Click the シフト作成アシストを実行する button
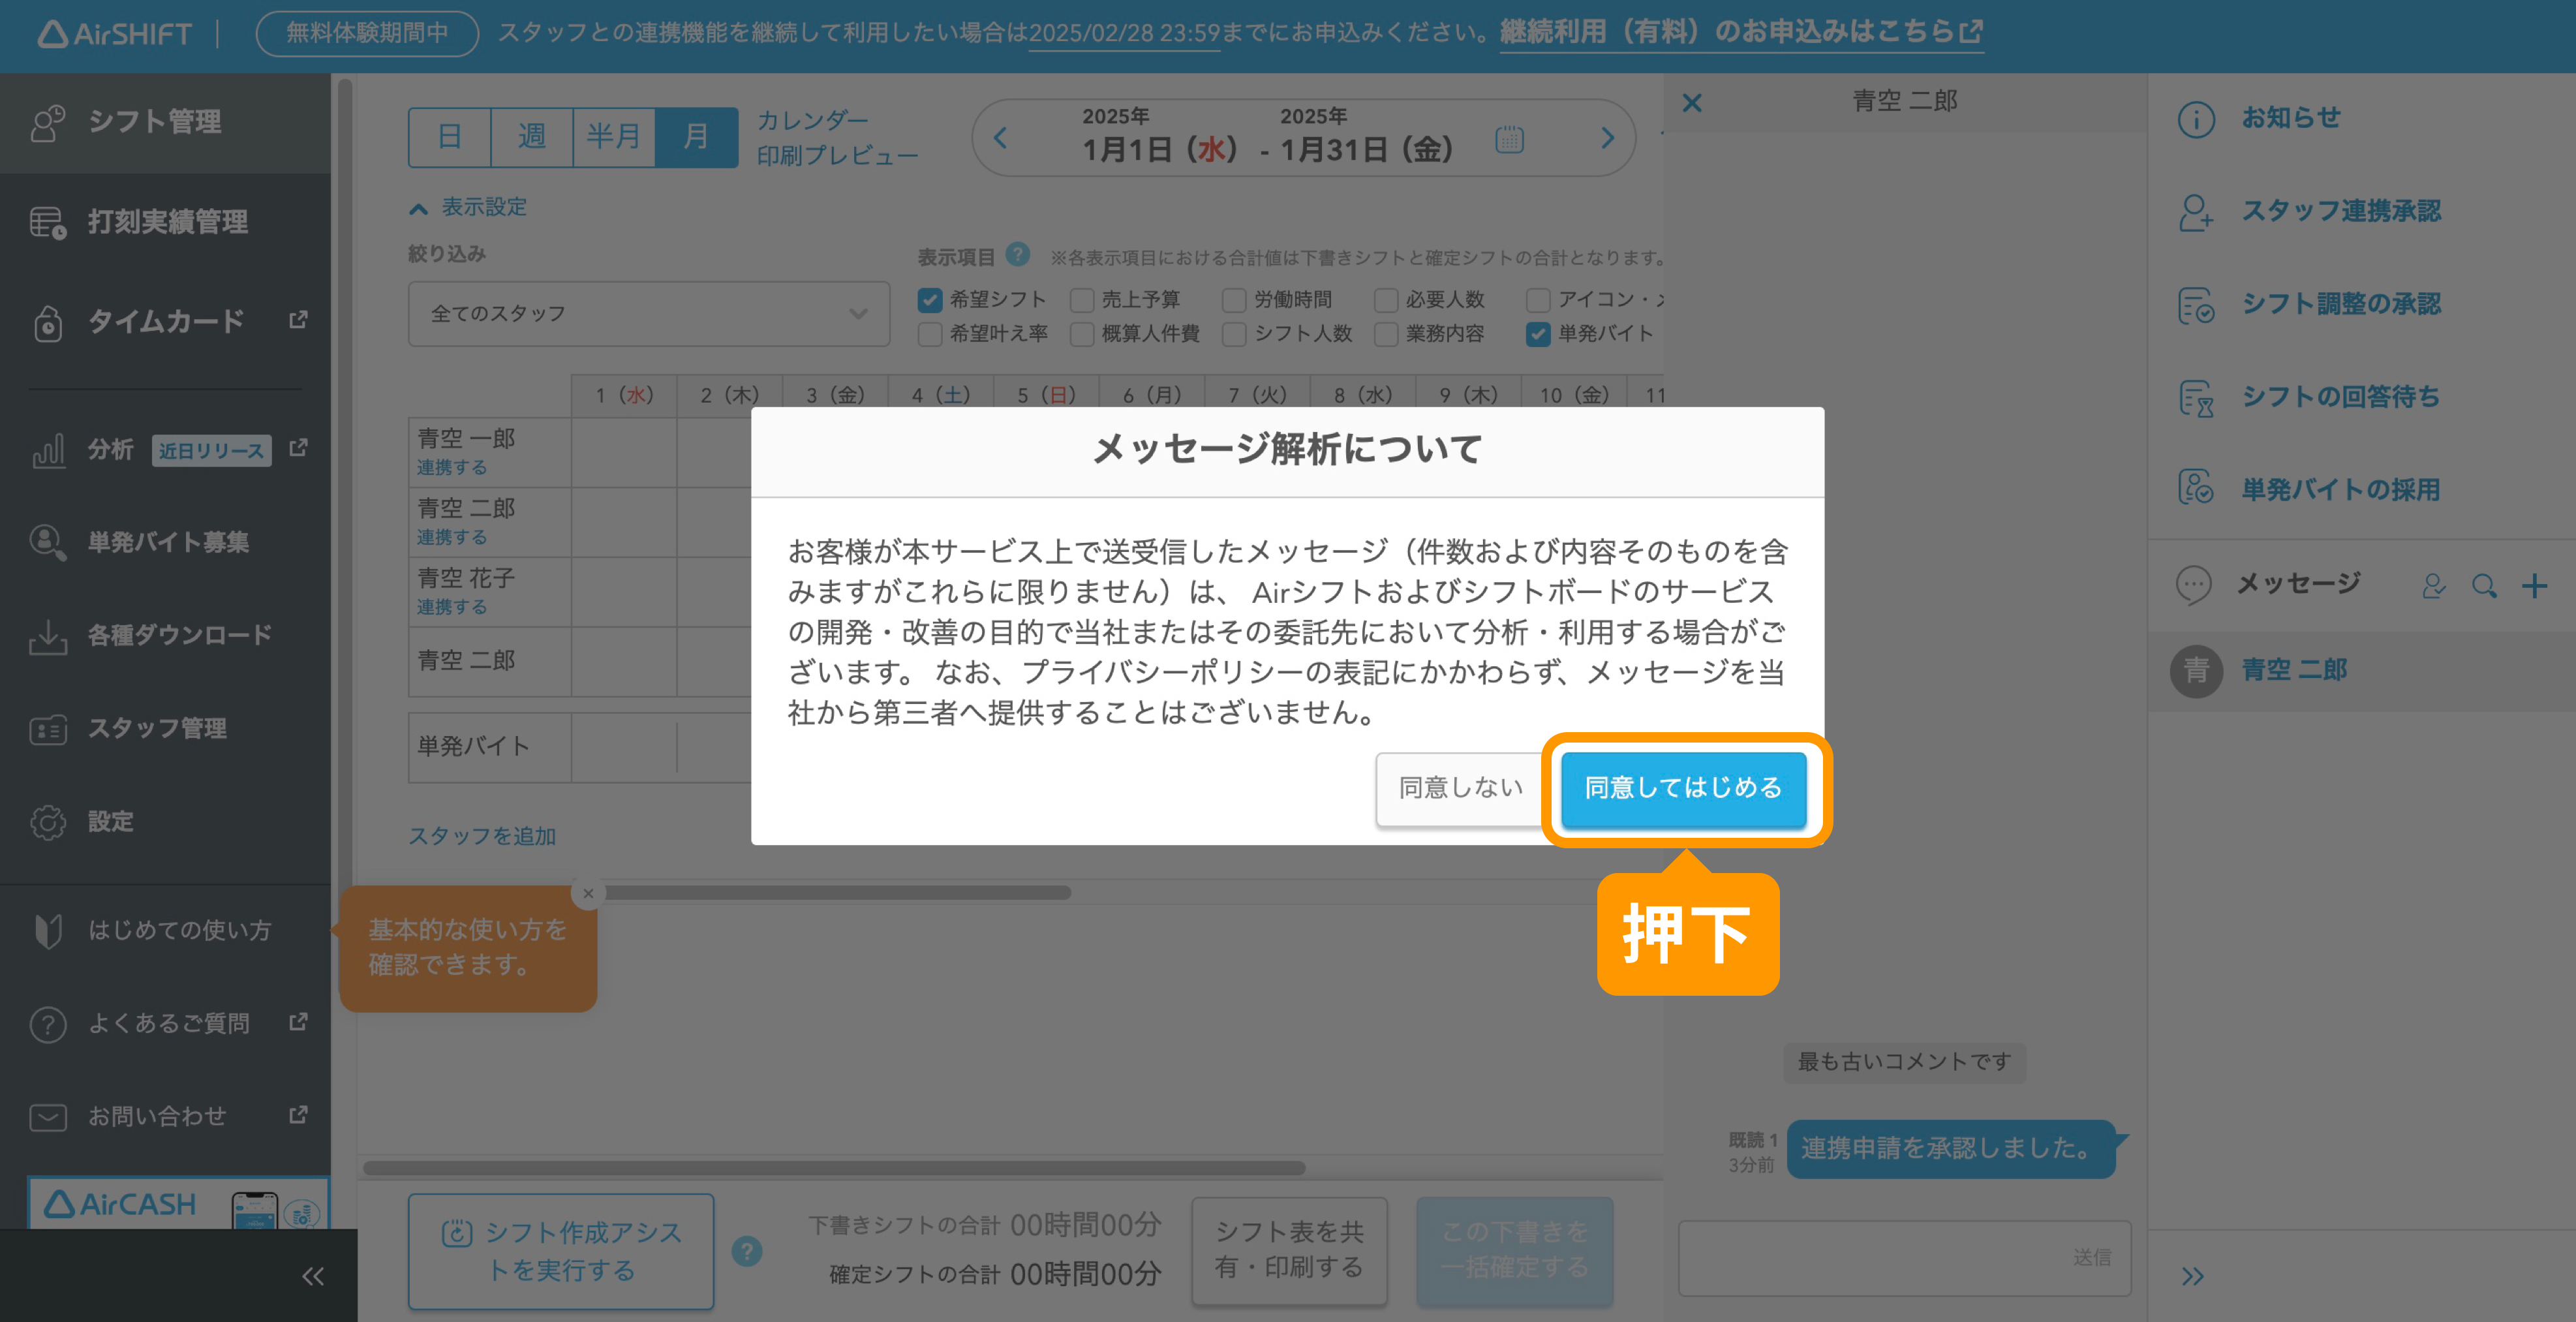This screenshot has height=1322, width=2576. [561, 1251]
